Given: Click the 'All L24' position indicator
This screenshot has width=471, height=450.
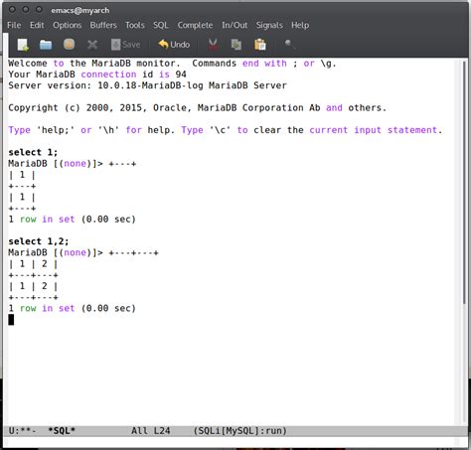Looking at the screenshot, I should [151, 431].
